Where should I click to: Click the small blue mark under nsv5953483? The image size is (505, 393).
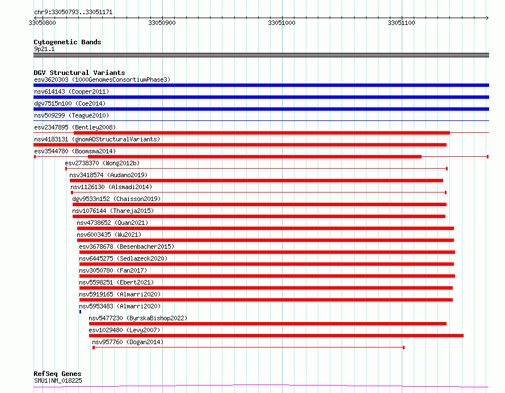[80, 312]
